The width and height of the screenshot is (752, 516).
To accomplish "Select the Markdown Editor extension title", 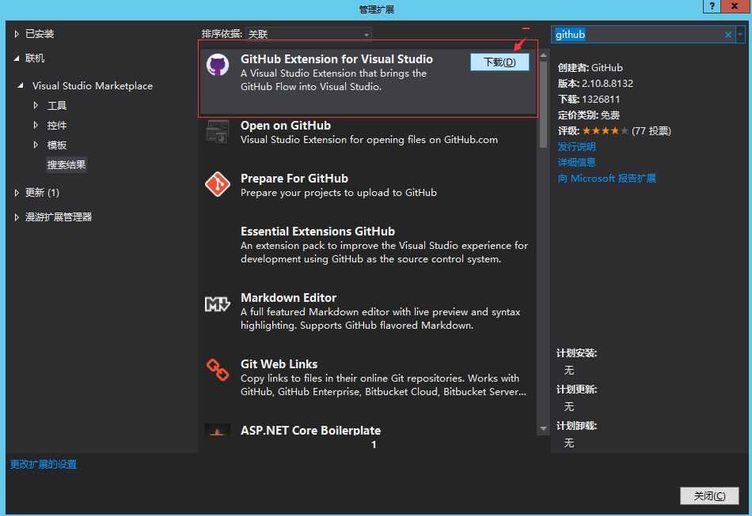I will tap(288, 298).
